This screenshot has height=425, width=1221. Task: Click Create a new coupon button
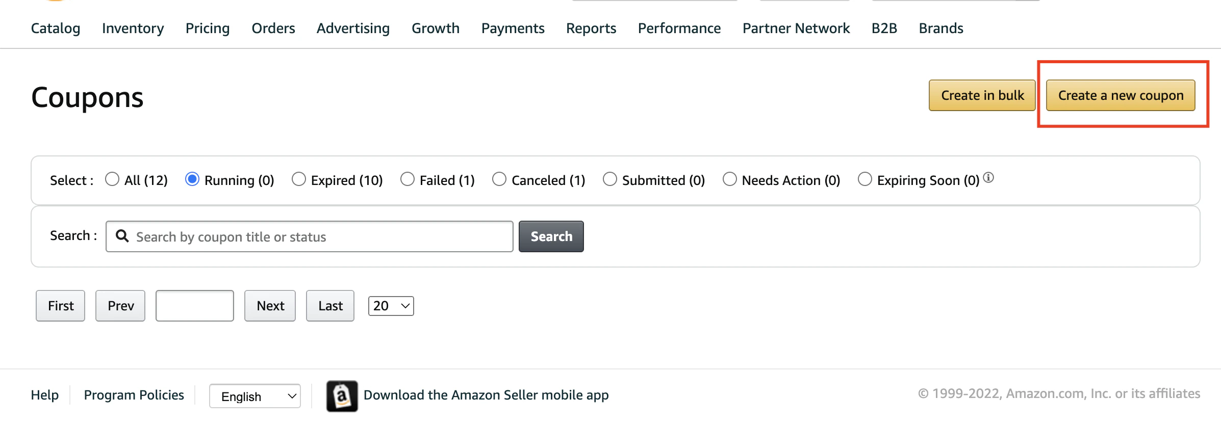tap(1121, 95)
